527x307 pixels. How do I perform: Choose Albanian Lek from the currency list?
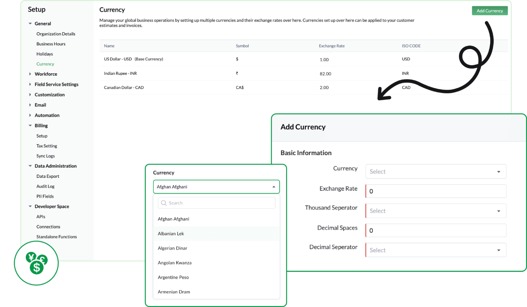(x=171, y=234)
